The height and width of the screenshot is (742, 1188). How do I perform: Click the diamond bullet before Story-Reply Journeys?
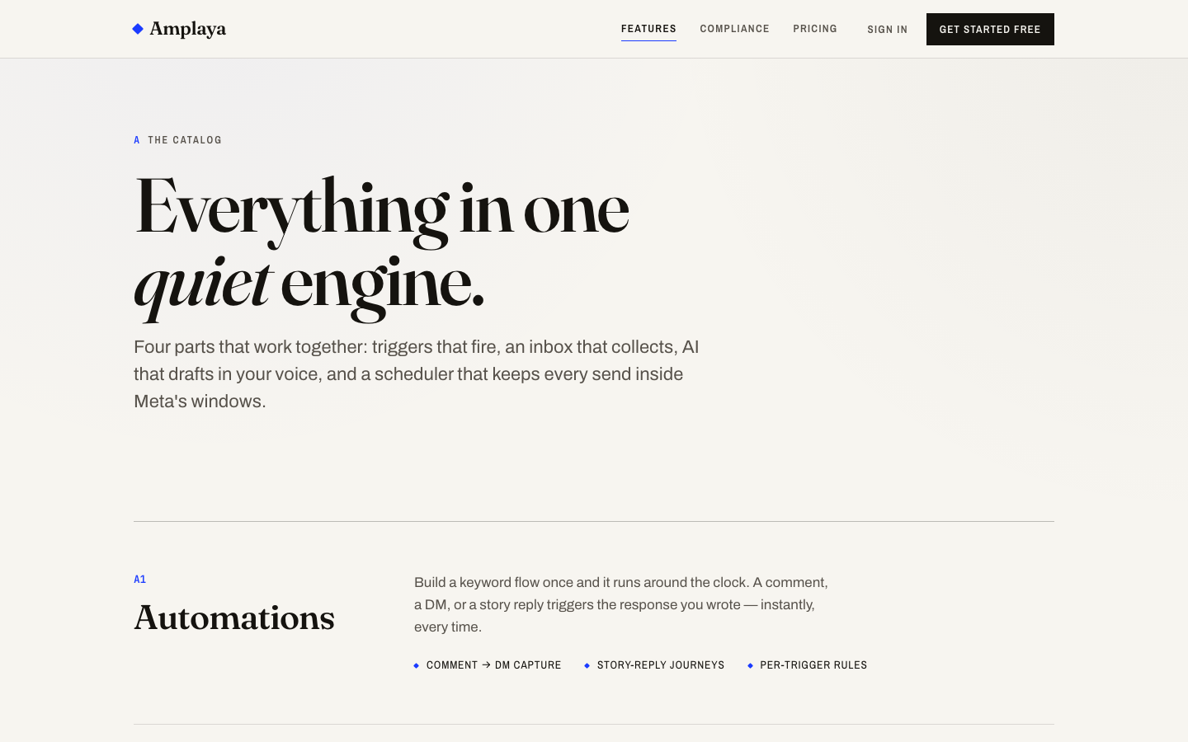[x=587, y=665]
